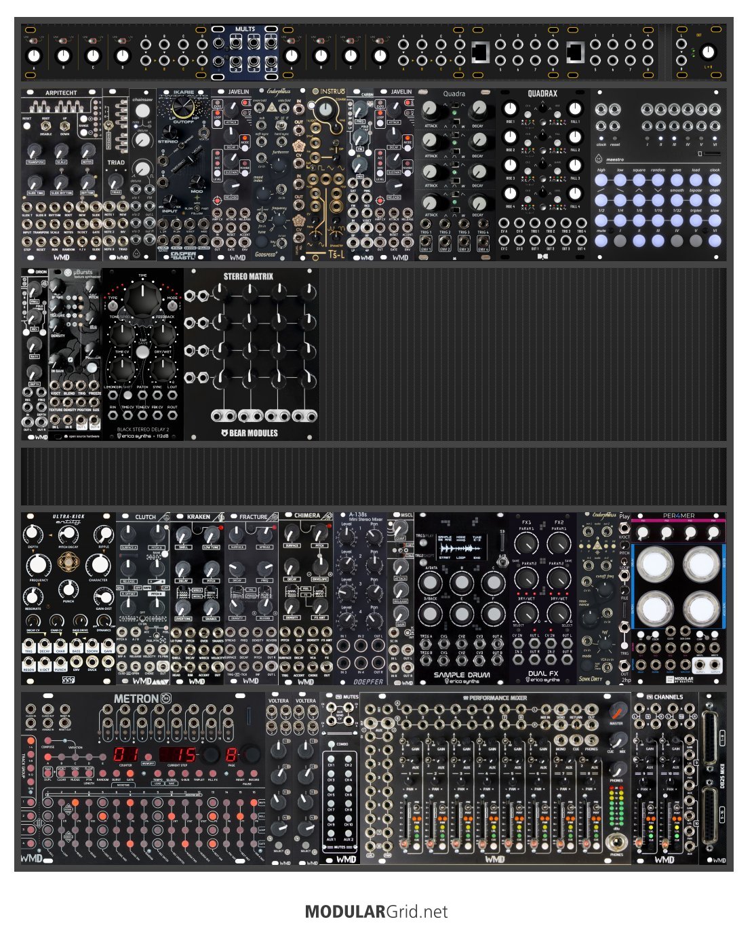Screen dimensions: 754x926
Task: Select the maestro module
Action: (x=658, y=174)
